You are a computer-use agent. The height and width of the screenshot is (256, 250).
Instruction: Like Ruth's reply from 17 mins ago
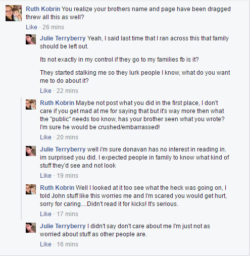[x=45, y=214]
